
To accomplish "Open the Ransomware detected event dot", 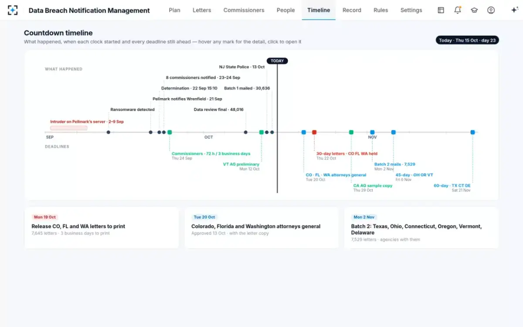I will tap(108, 132).
